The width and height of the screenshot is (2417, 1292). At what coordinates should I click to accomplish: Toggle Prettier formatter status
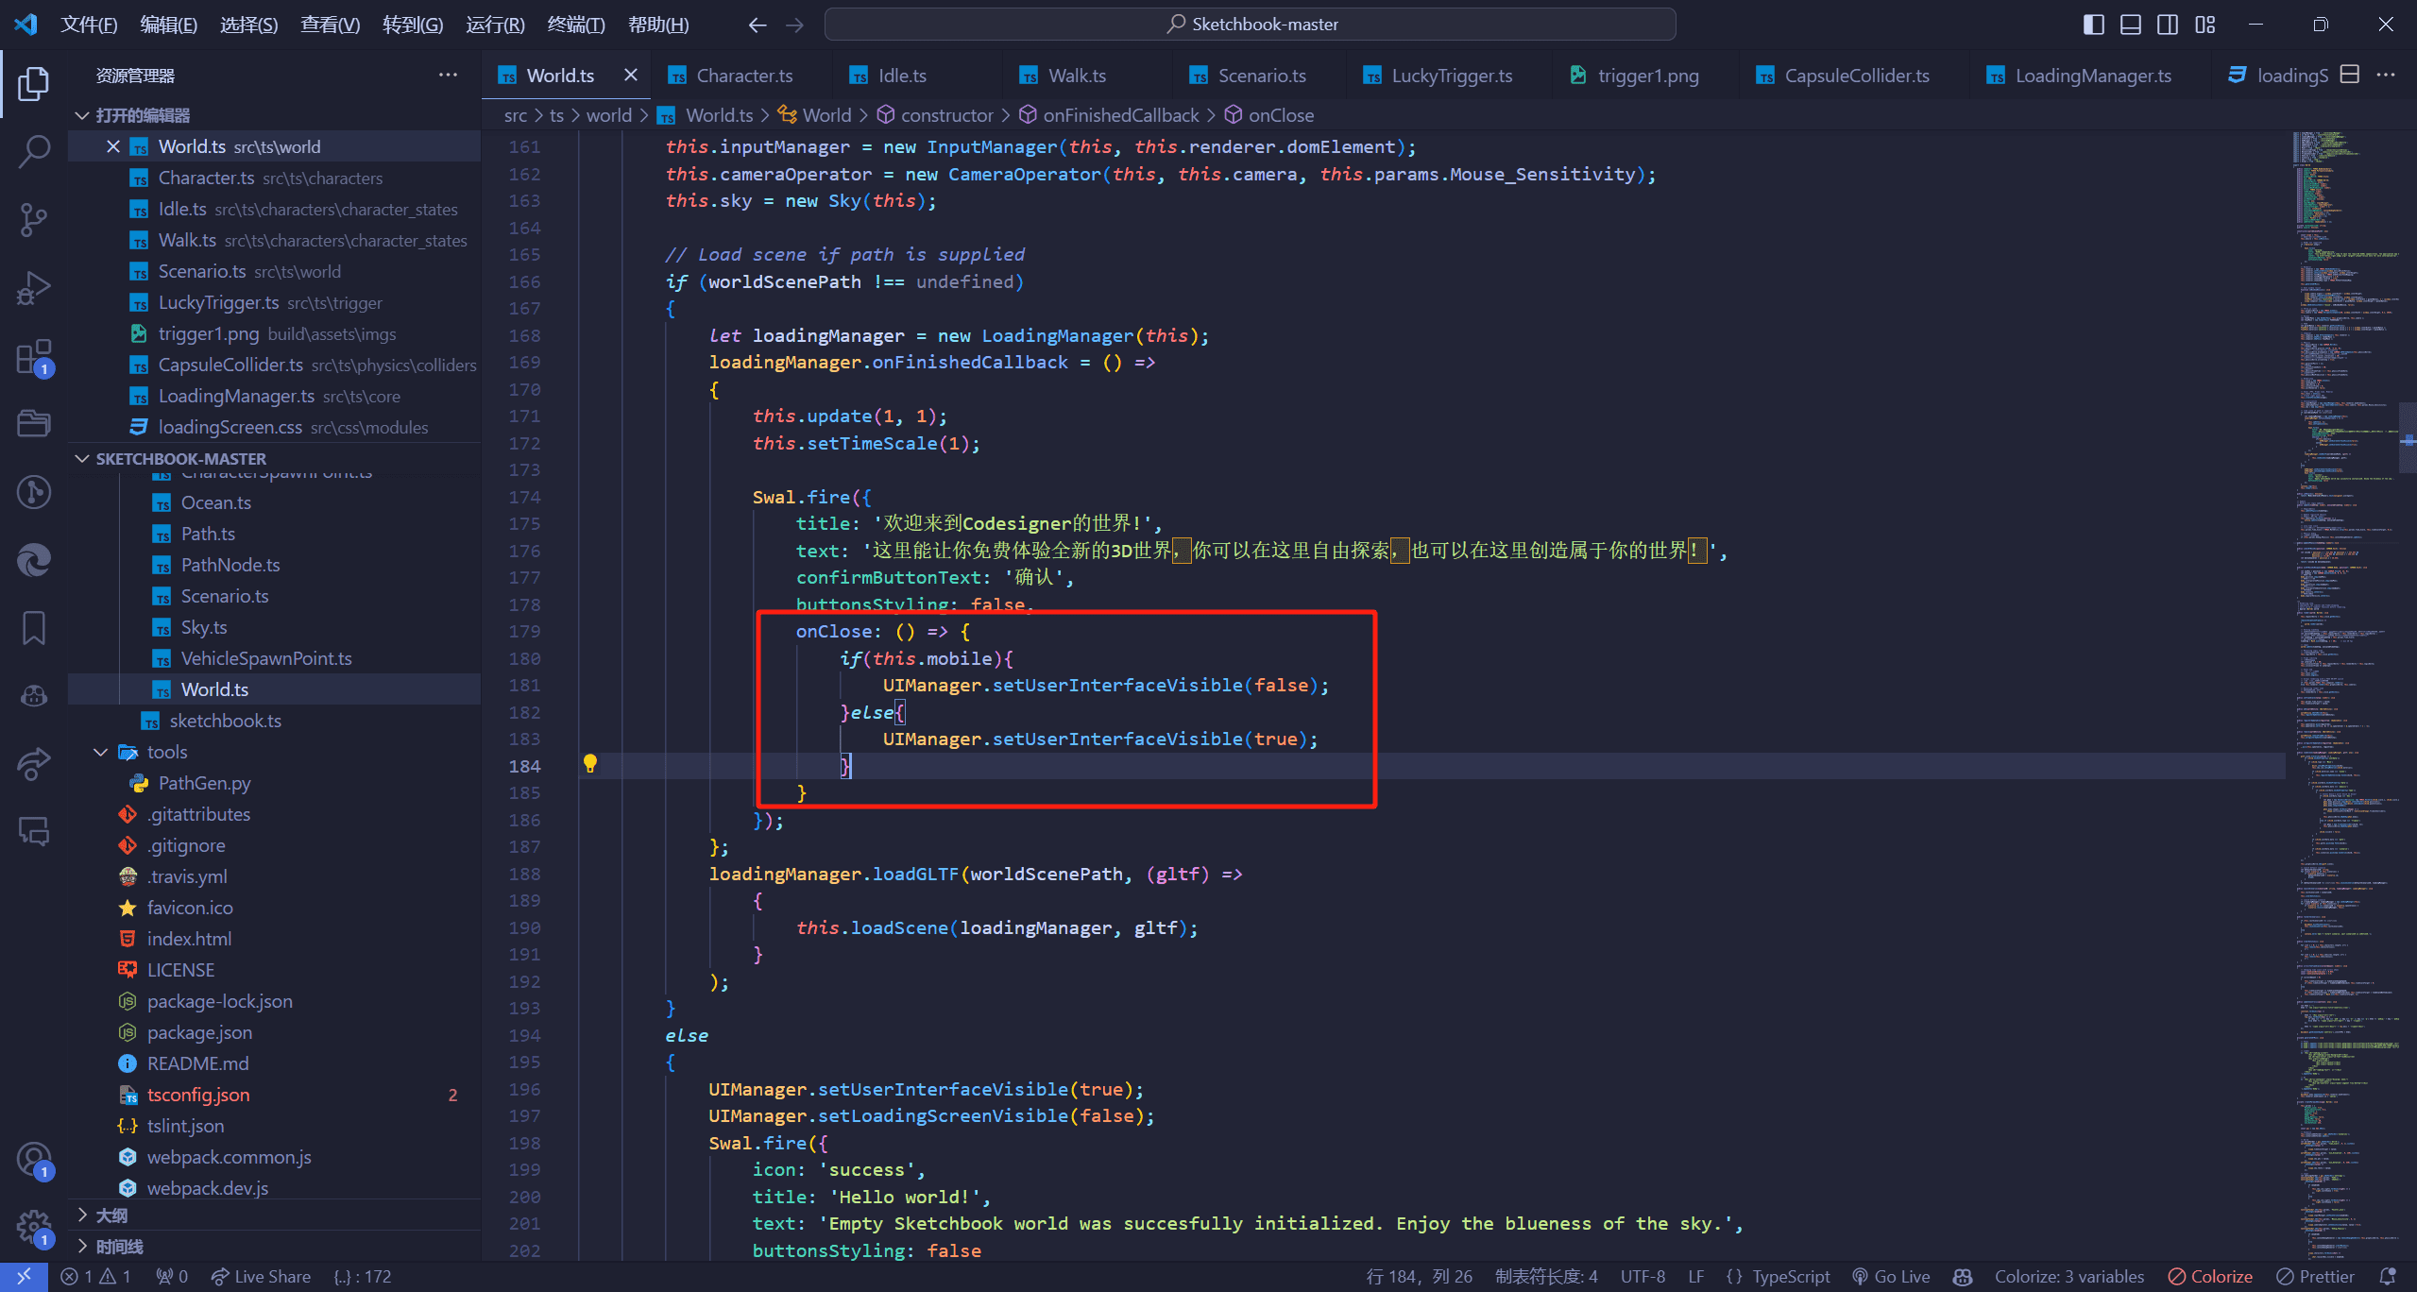click(2315, 1277)
